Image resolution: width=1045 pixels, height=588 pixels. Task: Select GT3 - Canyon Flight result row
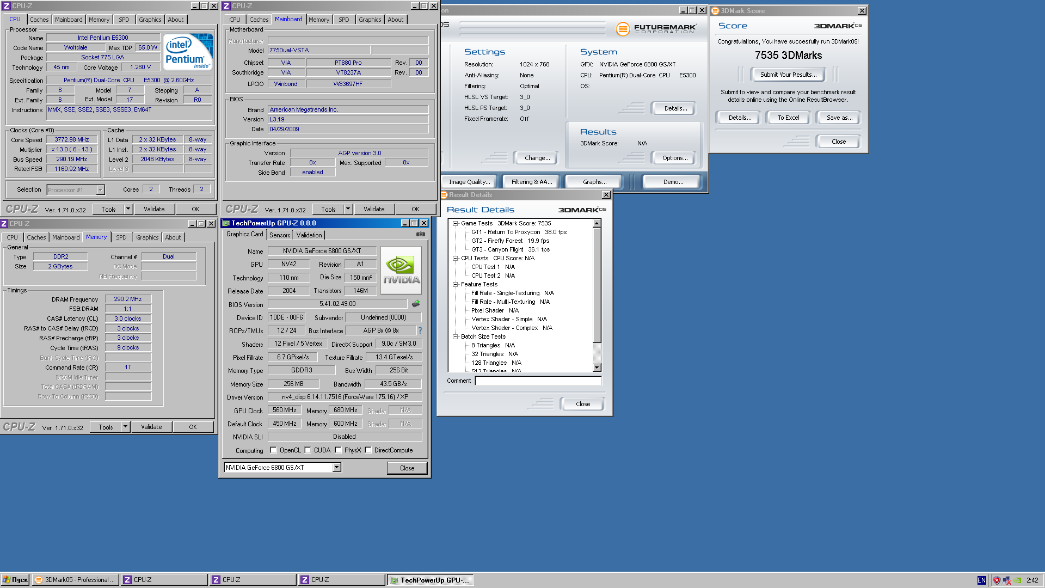pyautogui.click(x=511, y=249)
